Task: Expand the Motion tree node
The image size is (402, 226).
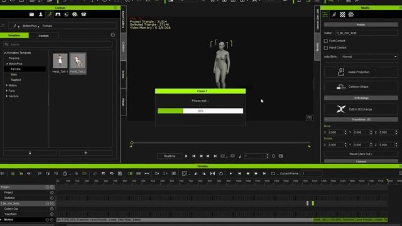Action: [x=7, y=85]
